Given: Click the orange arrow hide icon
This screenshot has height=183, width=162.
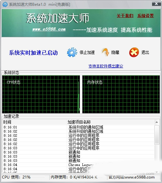Looking at the screenshot, I should (106, 52).
